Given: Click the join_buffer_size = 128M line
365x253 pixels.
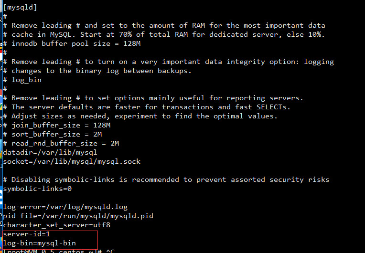Looking at the screenshot, I should [57, 125].
